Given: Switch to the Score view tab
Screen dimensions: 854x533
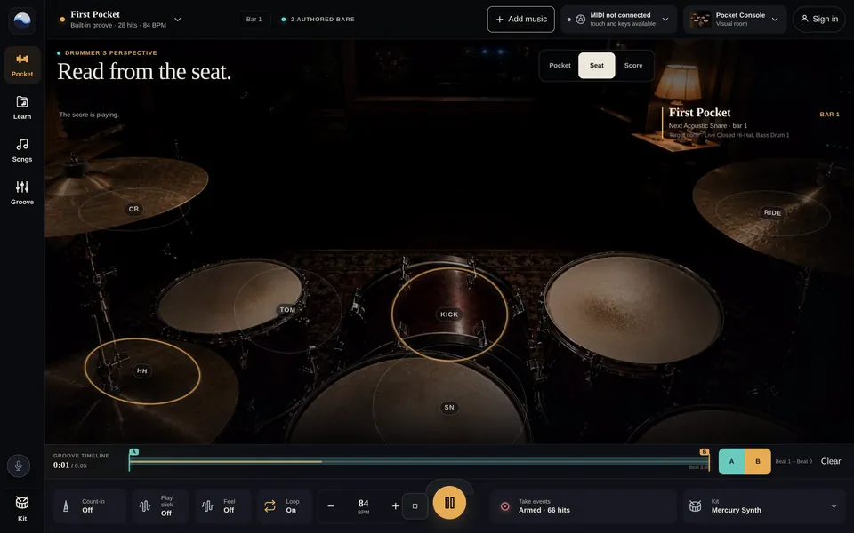Looking at the screenshot, I should pos(632,65).
